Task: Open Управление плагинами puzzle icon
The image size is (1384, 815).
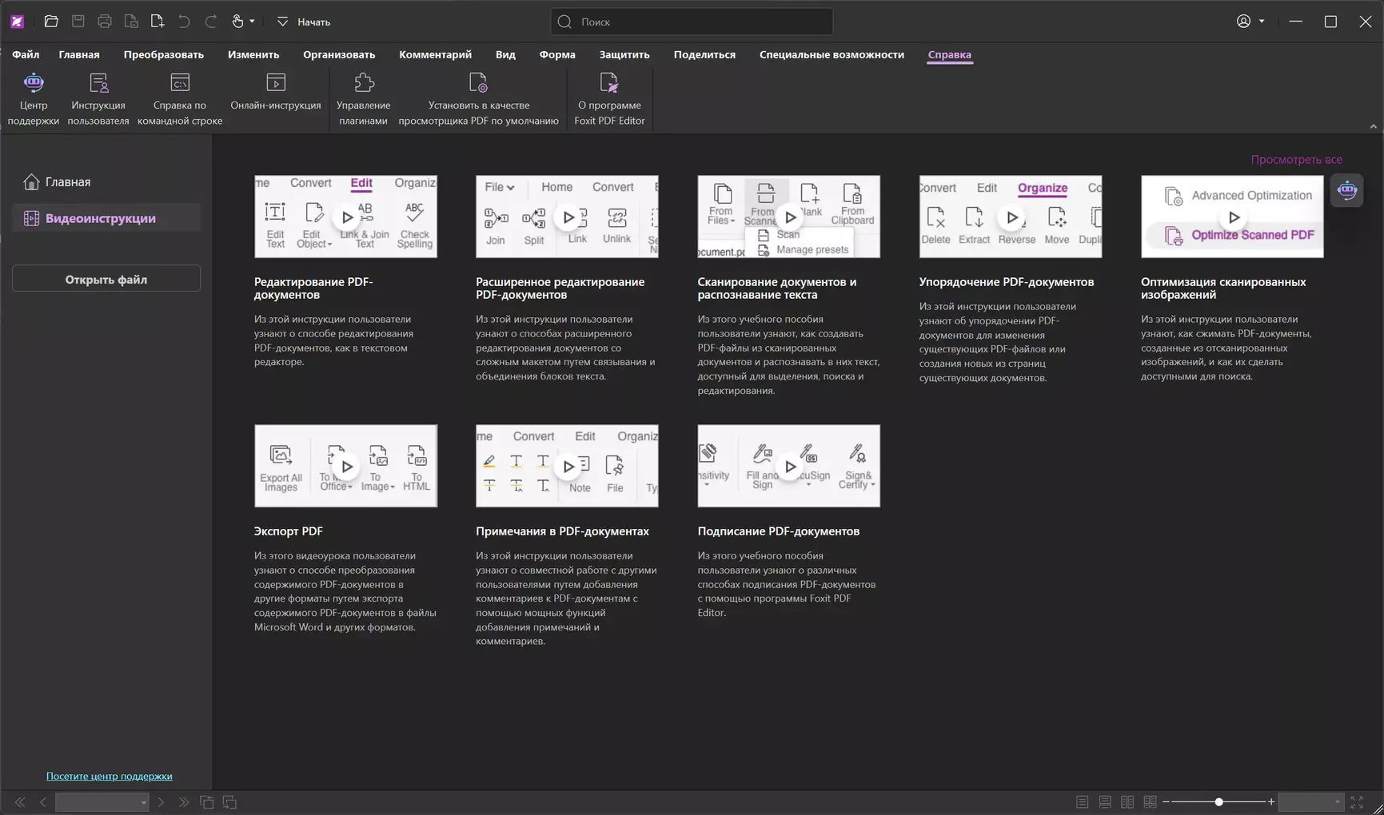Action: pyautogui.click(x=363, y=83)
